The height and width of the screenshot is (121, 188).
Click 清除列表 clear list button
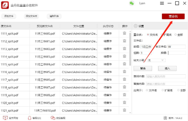click(x=54, y=16)
